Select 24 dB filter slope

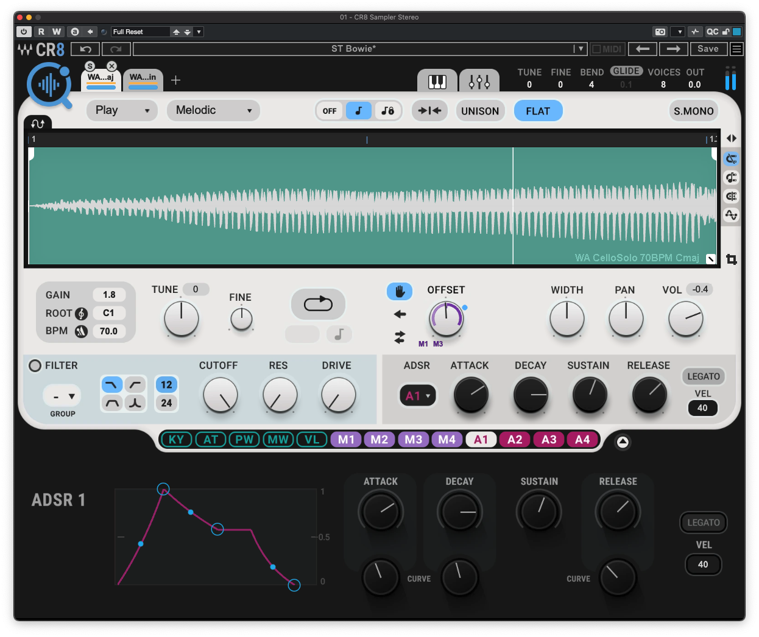(166, 403)
